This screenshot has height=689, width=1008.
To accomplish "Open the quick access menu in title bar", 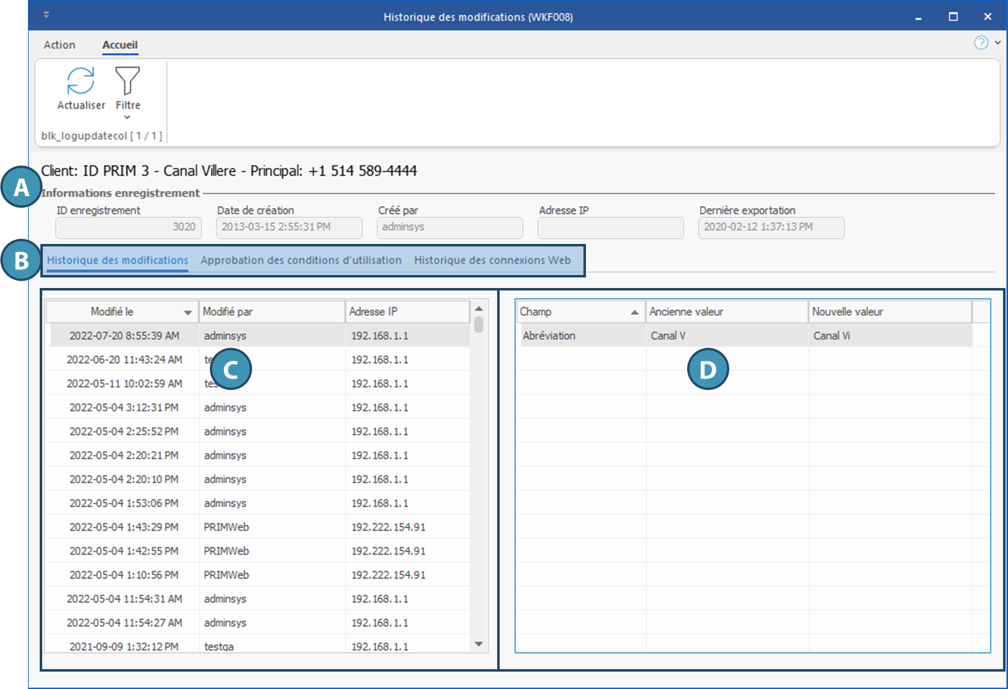I will [47, 15].
